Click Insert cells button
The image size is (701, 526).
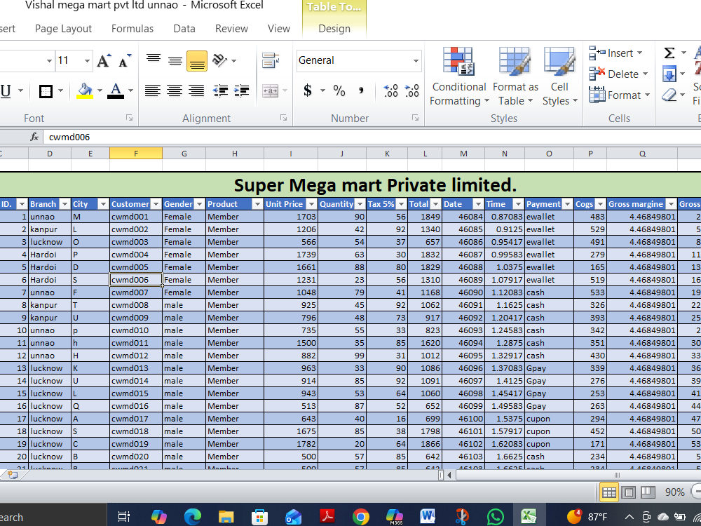[615, 53]
